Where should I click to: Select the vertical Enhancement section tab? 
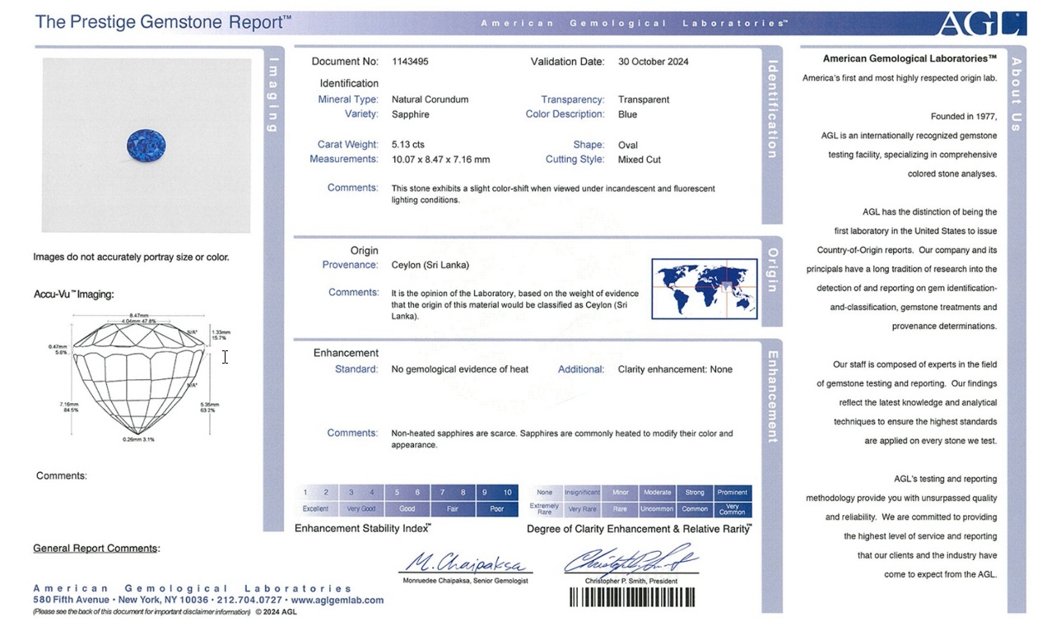[x=772, y=396]
